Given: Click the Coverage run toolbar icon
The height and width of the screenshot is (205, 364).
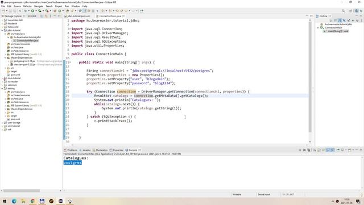Looking at the screenshot, I should [39, 11].
